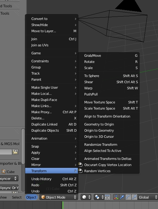Toggle manipulate center points button
158x209 pixels.
coord(107,197)
